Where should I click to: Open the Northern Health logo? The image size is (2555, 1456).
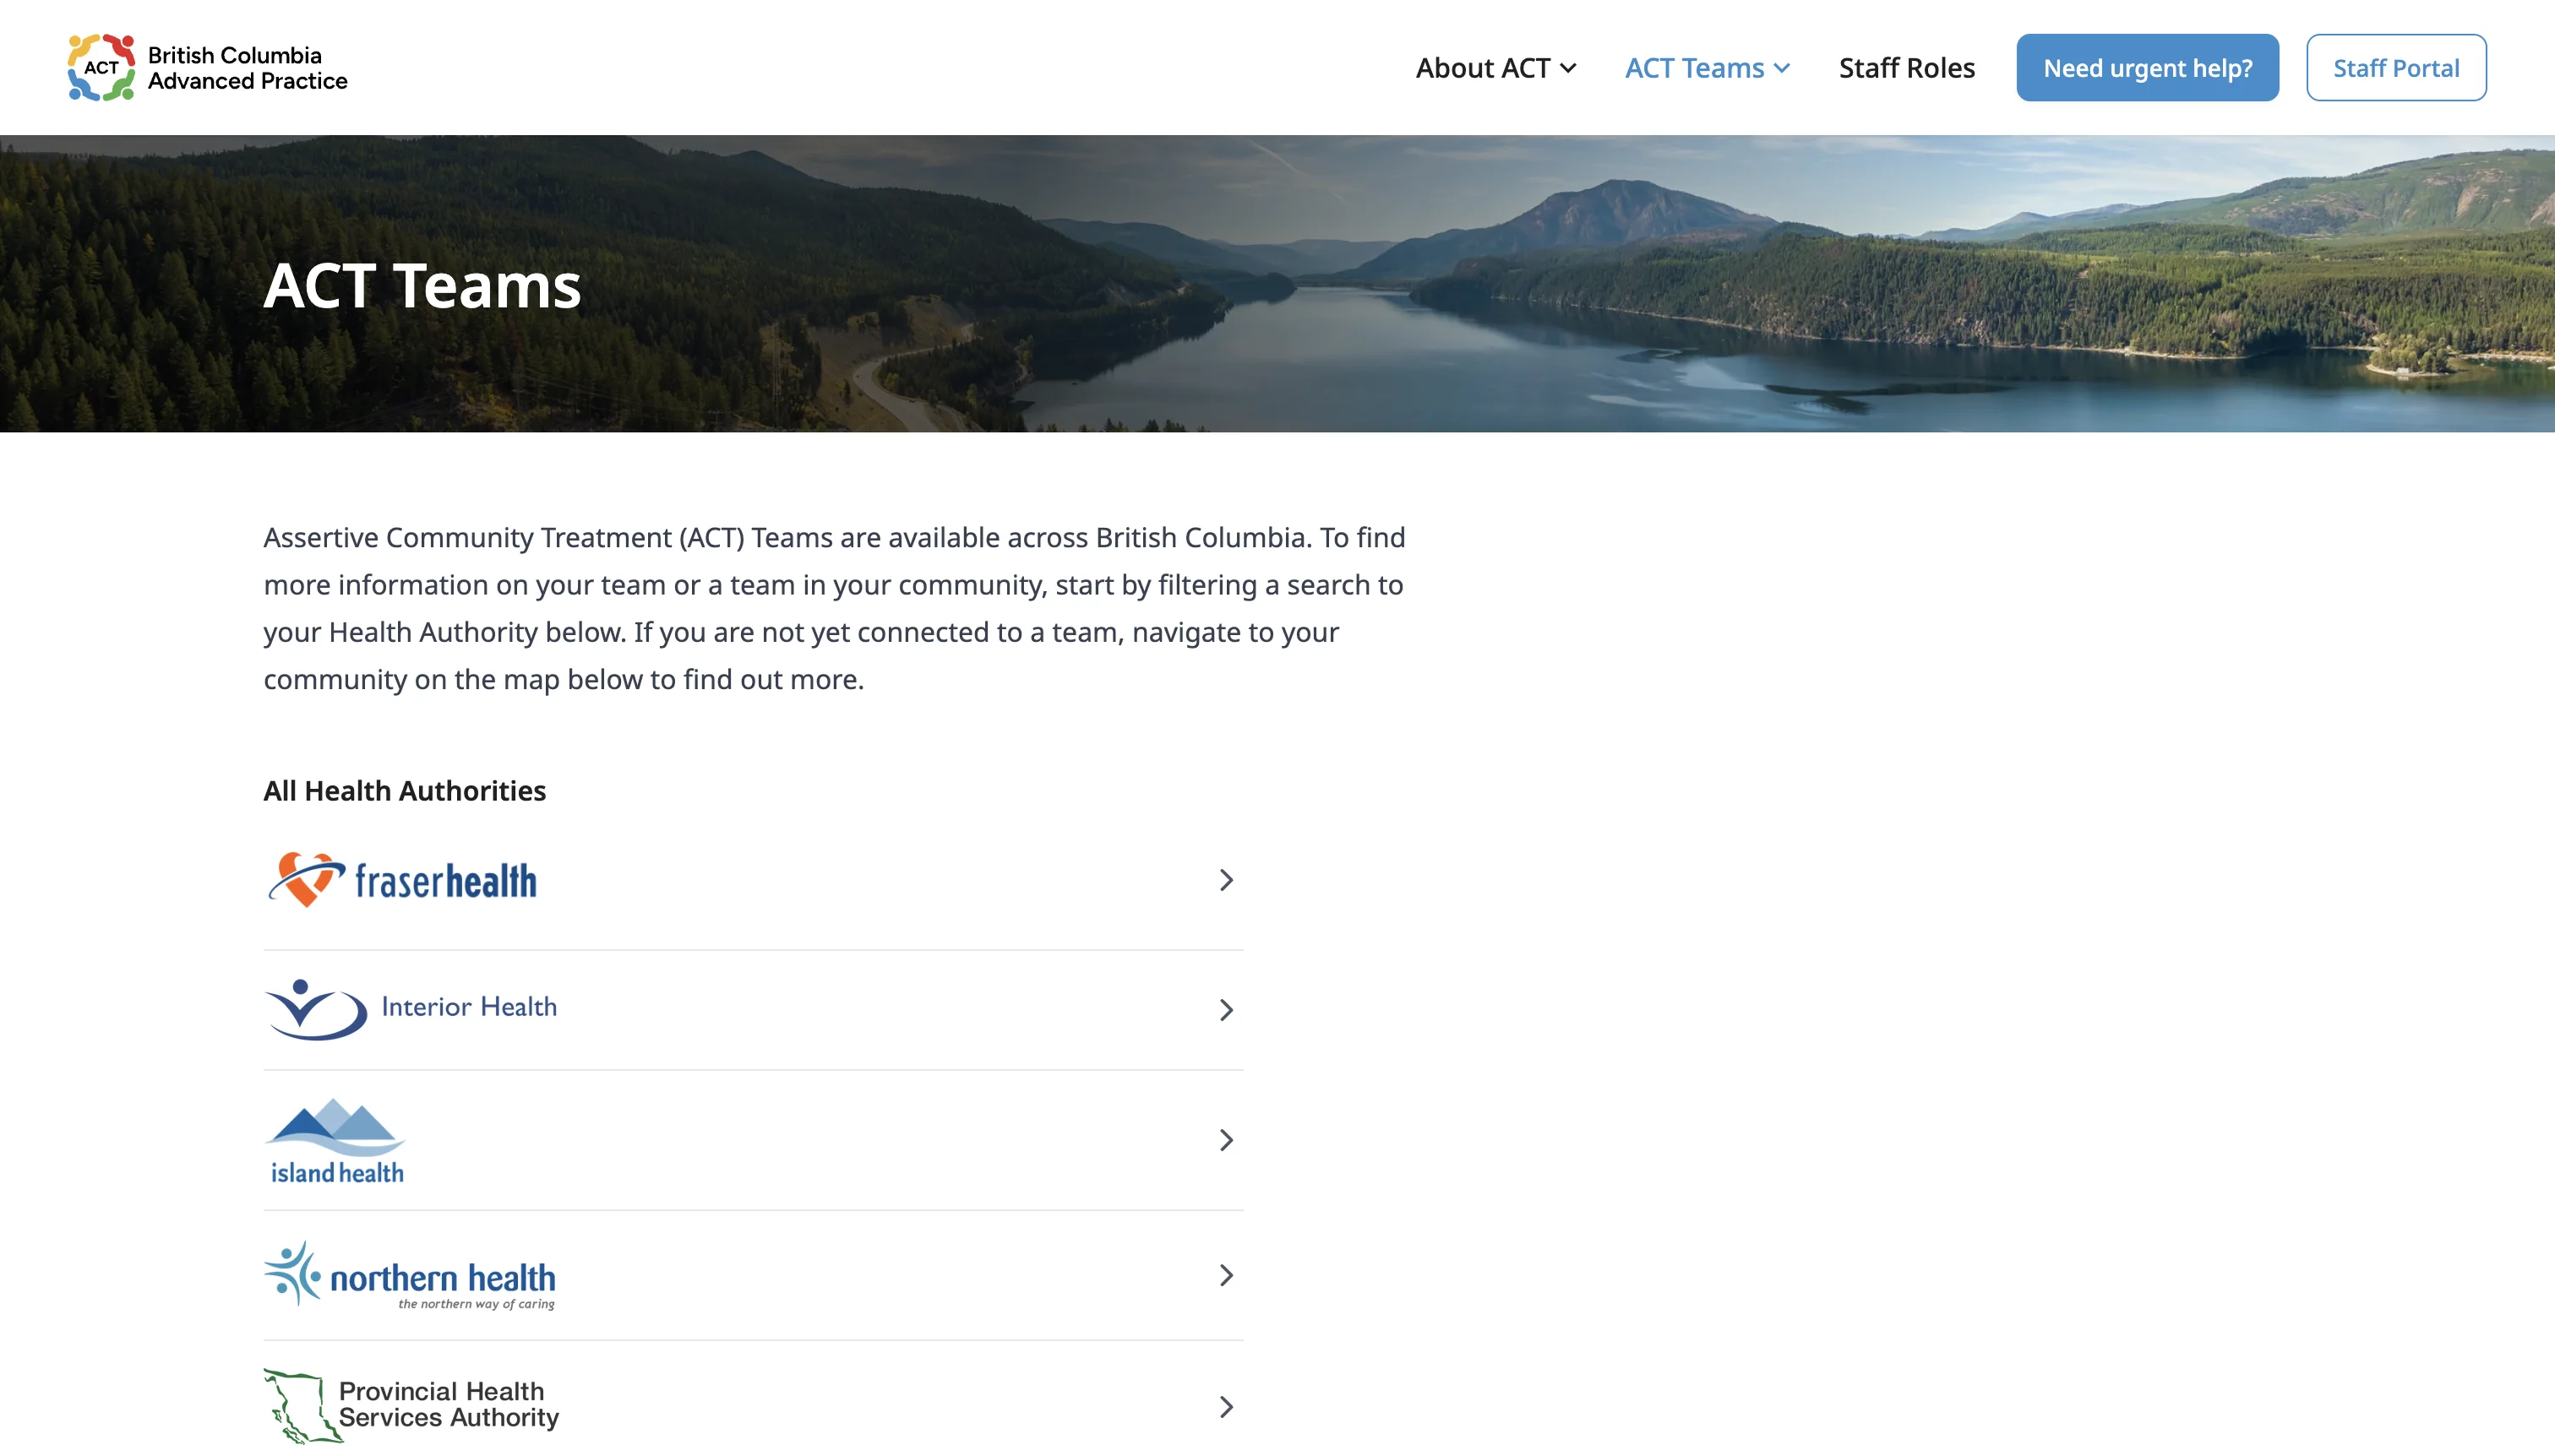coord(409,1275)
